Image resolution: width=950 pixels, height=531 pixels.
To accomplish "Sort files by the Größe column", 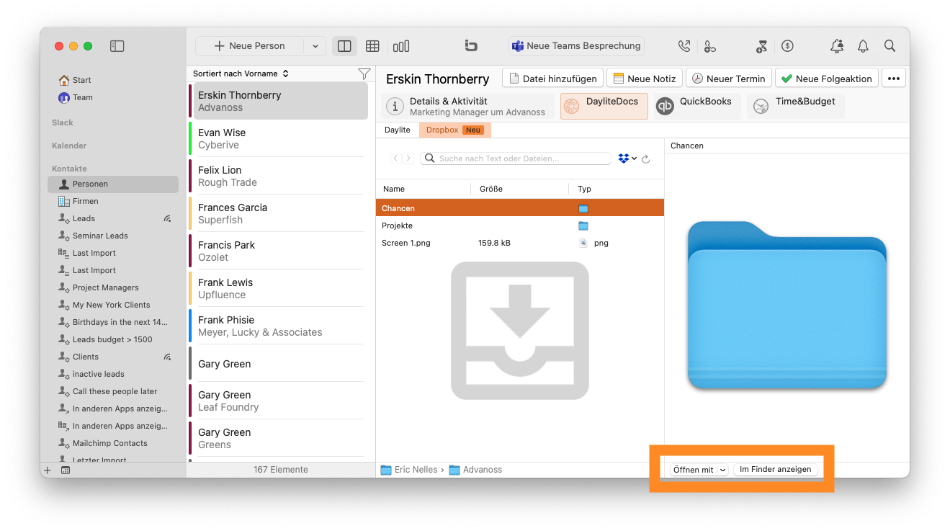I will coord(520,189).
